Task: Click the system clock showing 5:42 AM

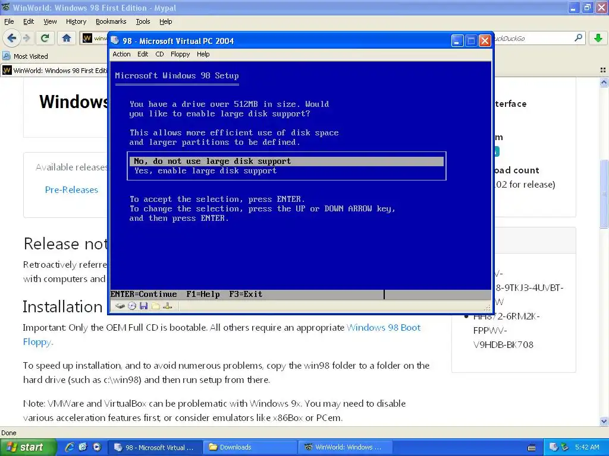Action: pyautogui.click(x=587, y=447)
